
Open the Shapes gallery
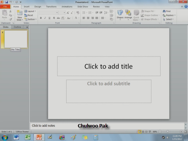pos(120,15)
